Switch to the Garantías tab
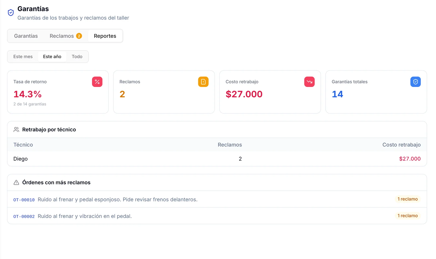Screen dimensions: 436x259 point(26,36)
